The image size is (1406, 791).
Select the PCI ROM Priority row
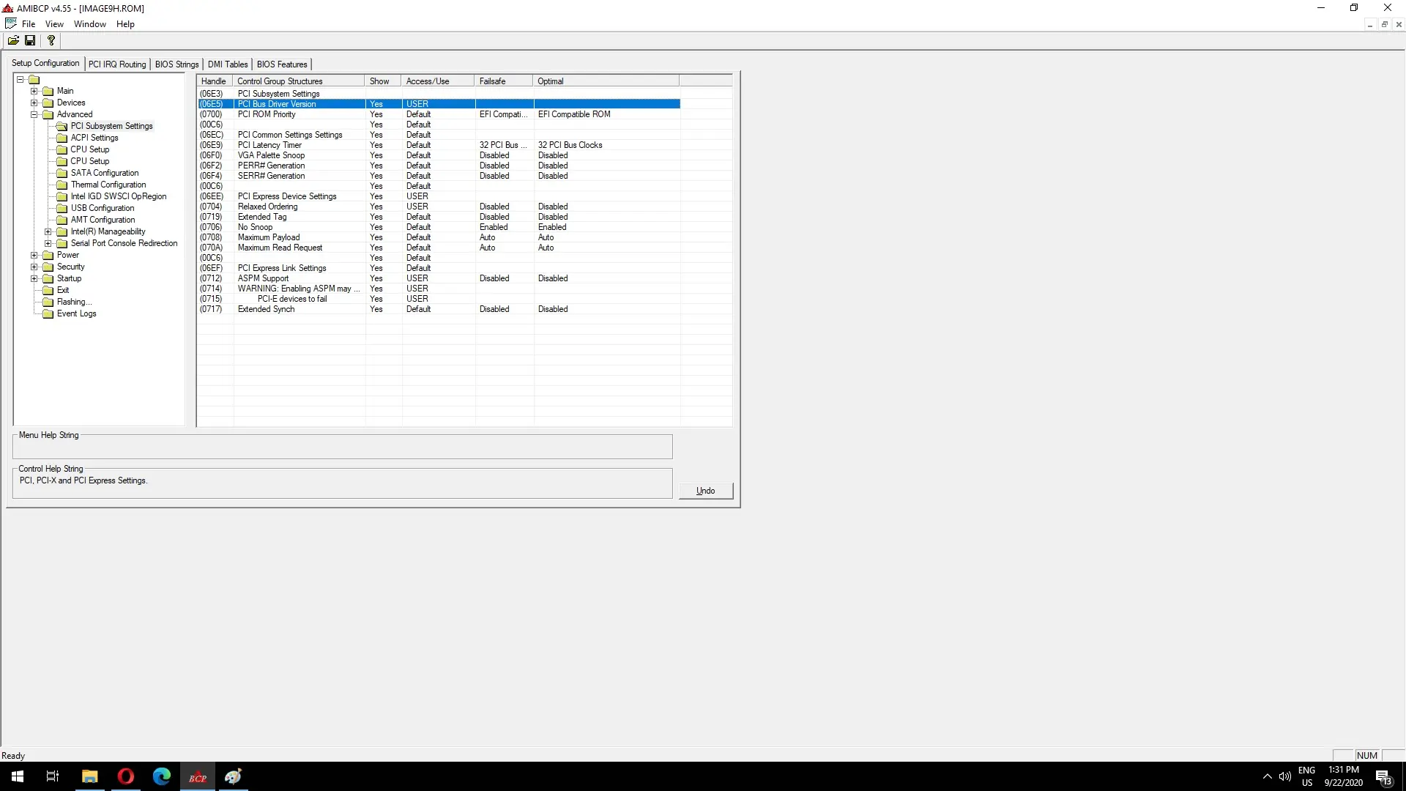point(439,114)
